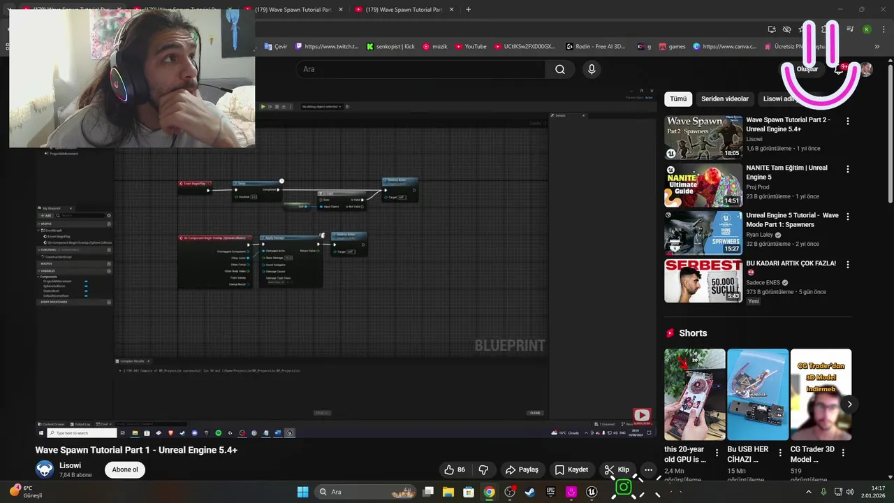The width and height of the screenshot is (894, 503).
Task: Open canva.com bookmark
Action: click(724, 46)
